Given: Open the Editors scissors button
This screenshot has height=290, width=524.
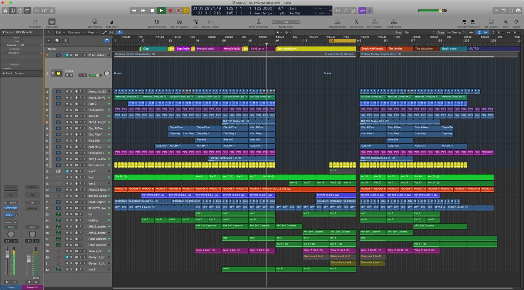Looking at the screenshot, I should coord(52,11).
